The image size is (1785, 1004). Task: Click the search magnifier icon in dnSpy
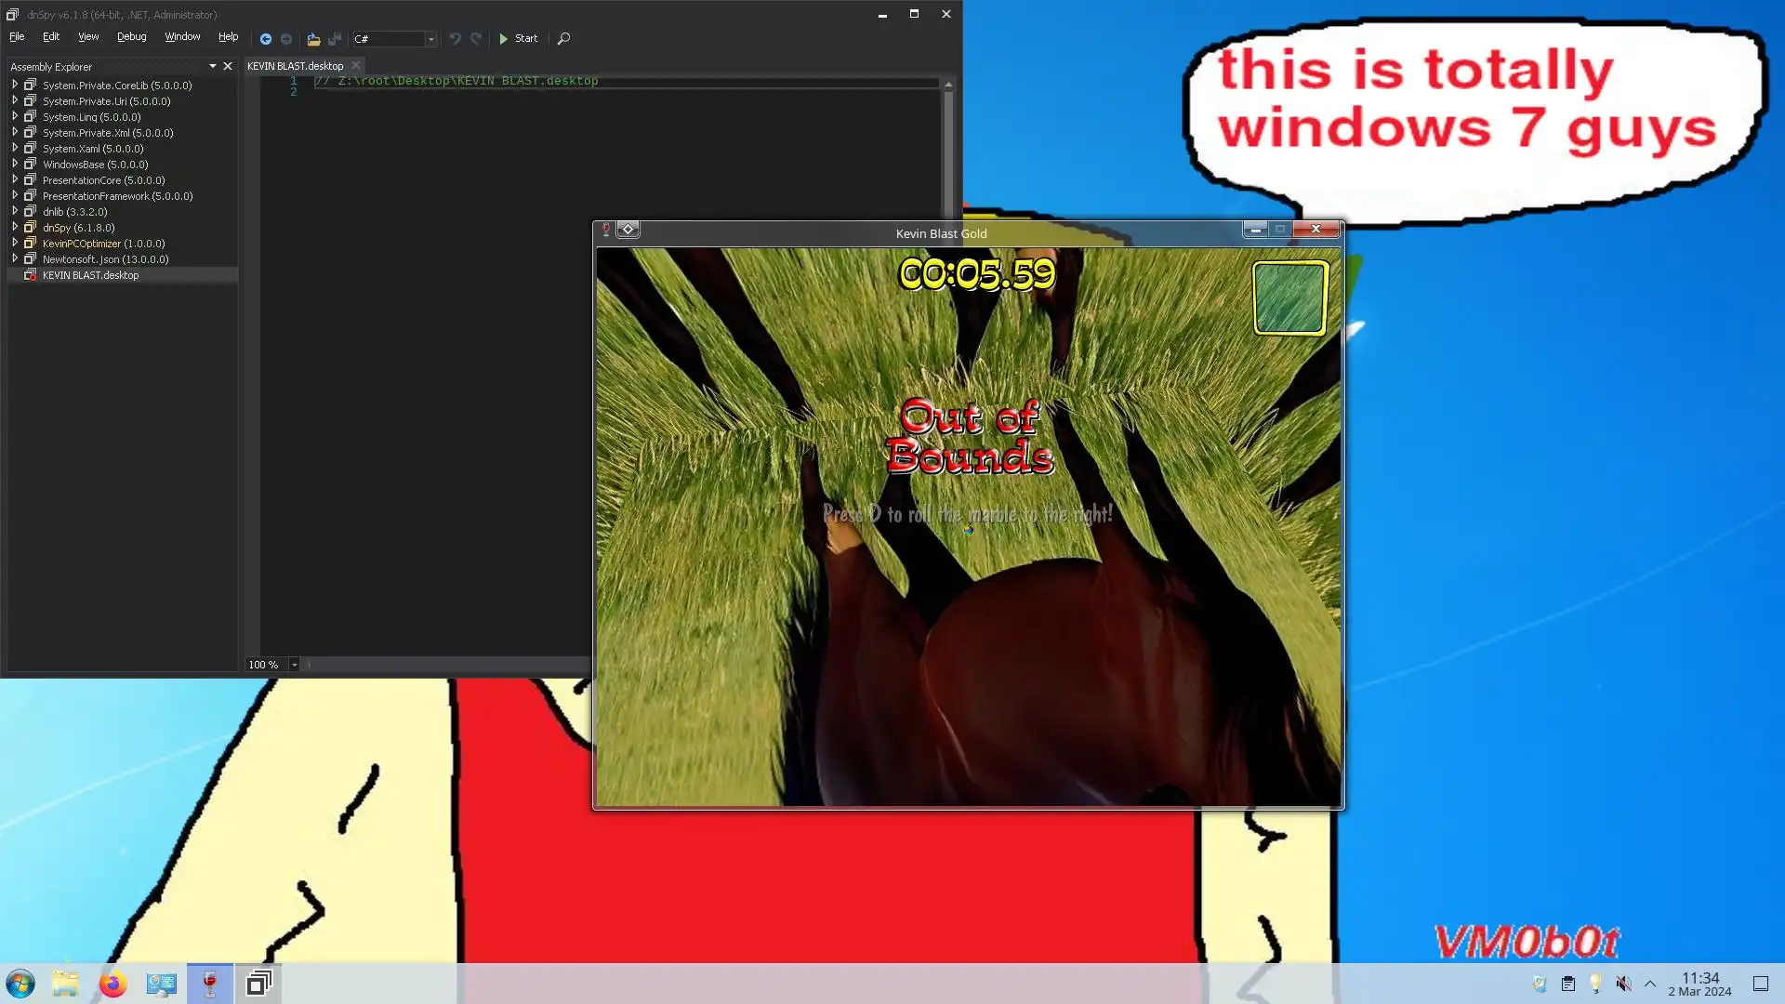tap(563, 39)
